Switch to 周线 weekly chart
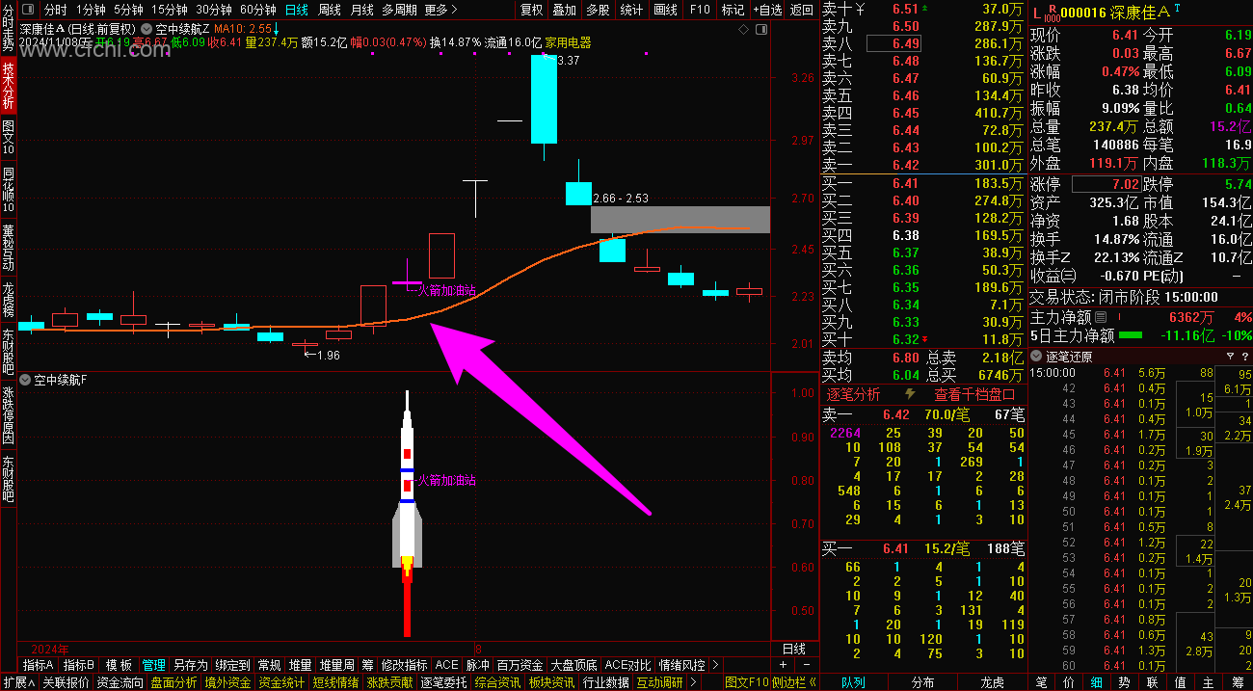This screenshot has height=691, width=1253. (x=330, y=10)
